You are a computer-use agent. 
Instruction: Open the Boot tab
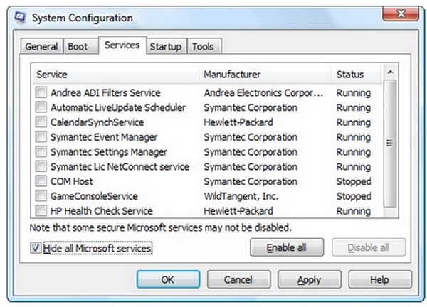(78, 47)
